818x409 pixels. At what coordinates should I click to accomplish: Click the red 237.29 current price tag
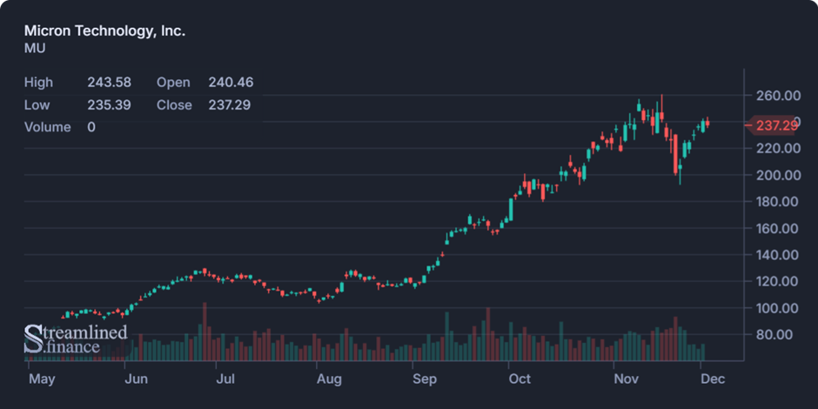[770, 125]
